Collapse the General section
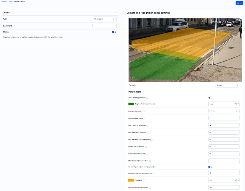The image size is (245, 191). [116, 13]
